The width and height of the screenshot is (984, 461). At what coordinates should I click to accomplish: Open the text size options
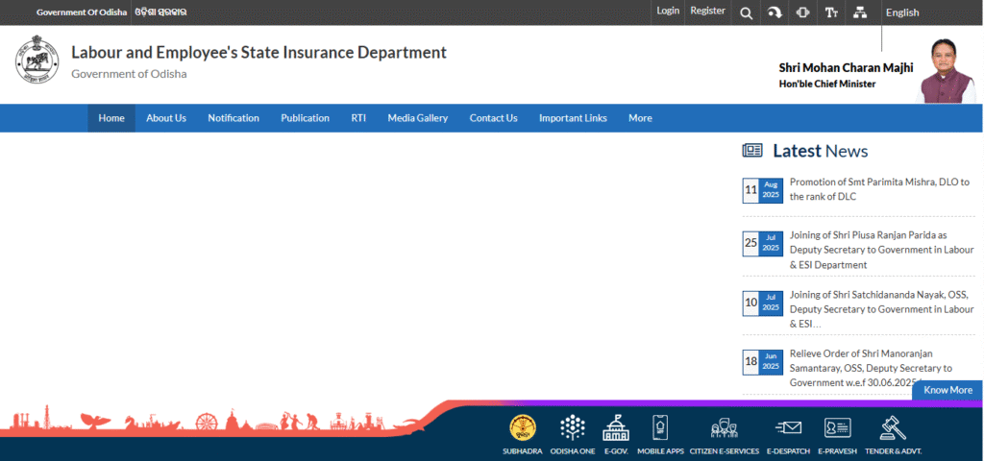[831, 12]
